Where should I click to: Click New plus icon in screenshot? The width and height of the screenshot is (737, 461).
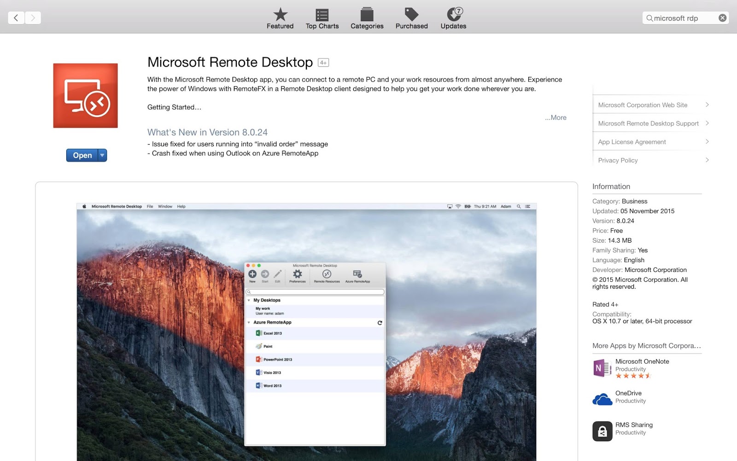pyautogui.click(x=252, y=274)
